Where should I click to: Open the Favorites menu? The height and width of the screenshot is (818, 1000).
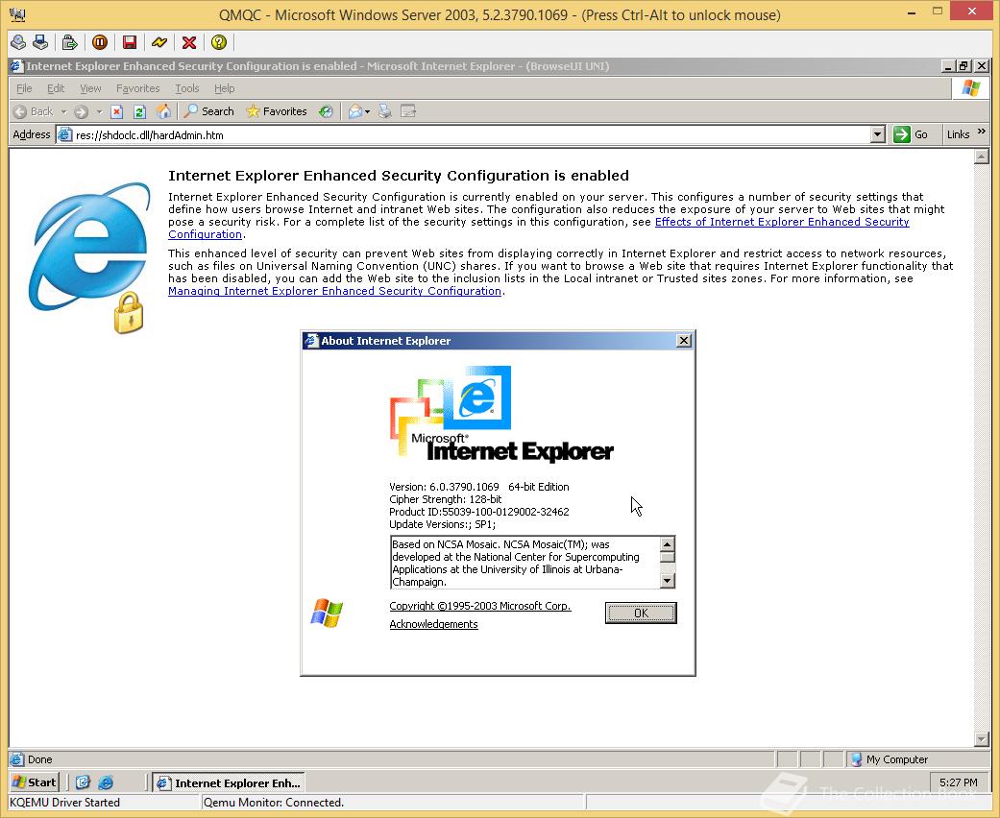click(x=137, y=88)
